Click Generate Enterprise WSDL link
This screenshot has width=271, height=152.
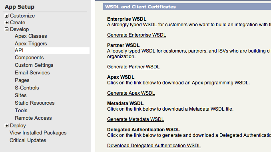[137, 35]
